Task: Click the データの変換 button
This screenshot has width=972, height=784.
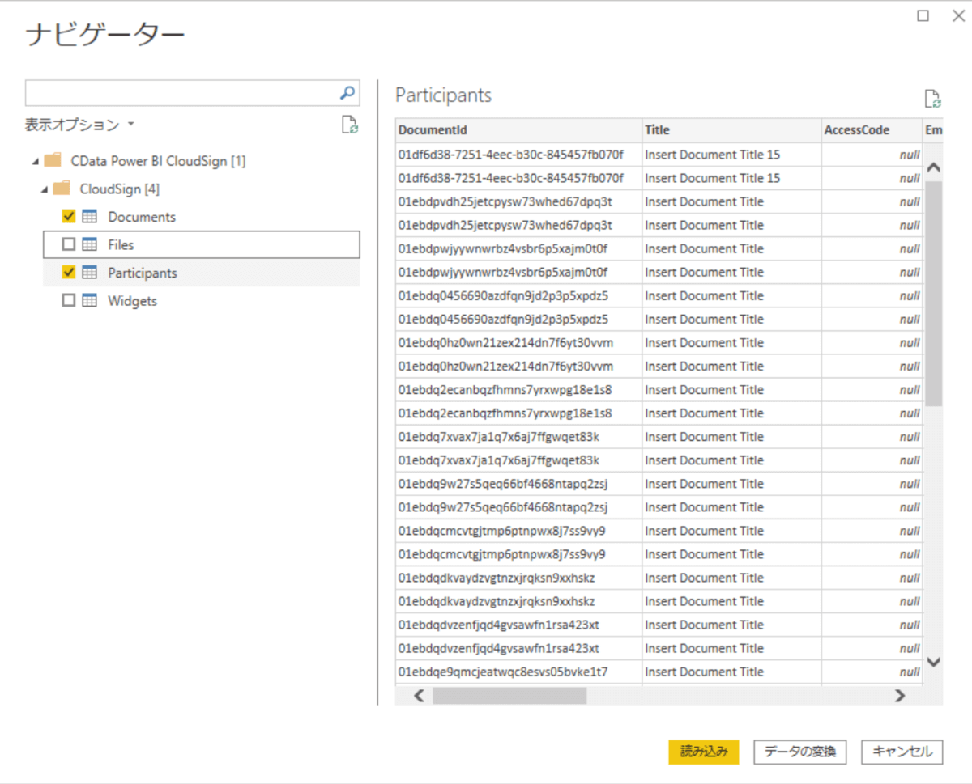Action: [x=800, y=751]
